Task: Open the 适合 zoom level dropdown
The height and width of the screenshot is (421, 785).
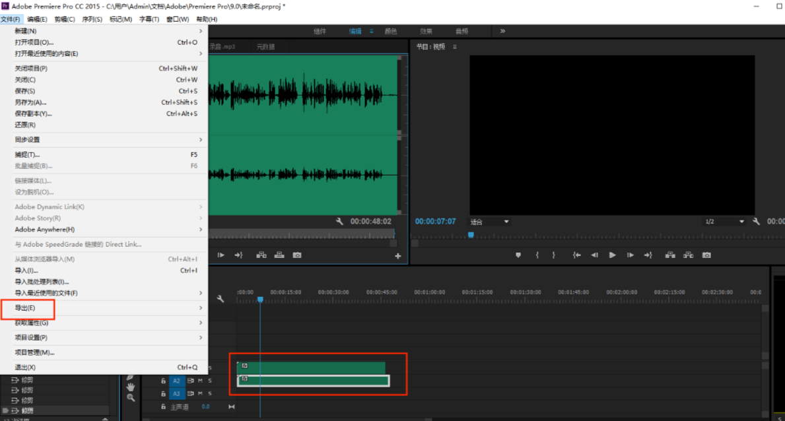Action: click(x=489, y=222)
